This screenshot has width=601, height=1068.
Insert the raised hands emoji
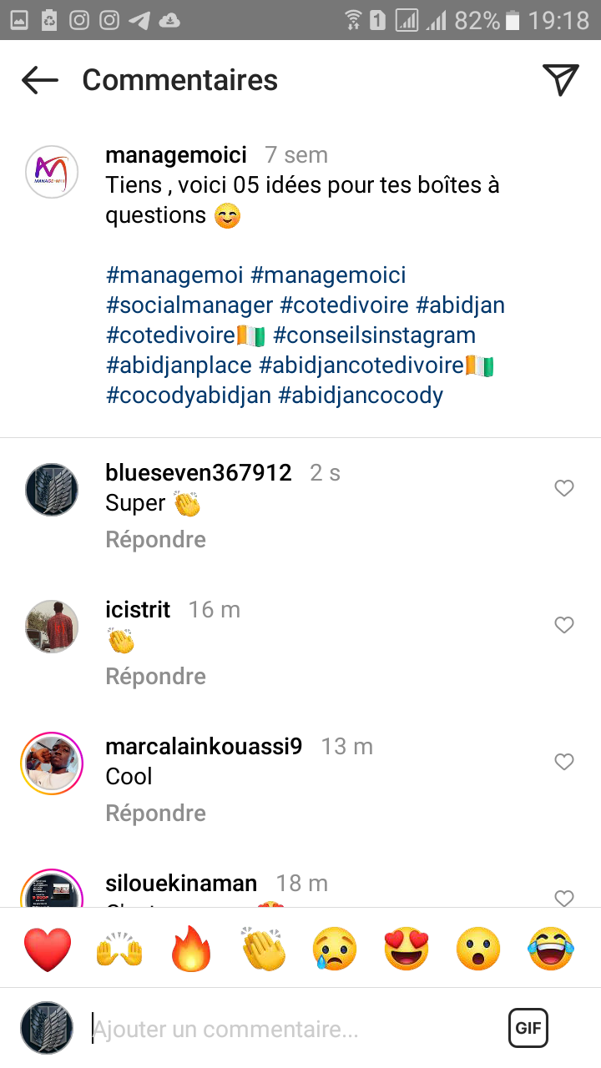point(119,950)
